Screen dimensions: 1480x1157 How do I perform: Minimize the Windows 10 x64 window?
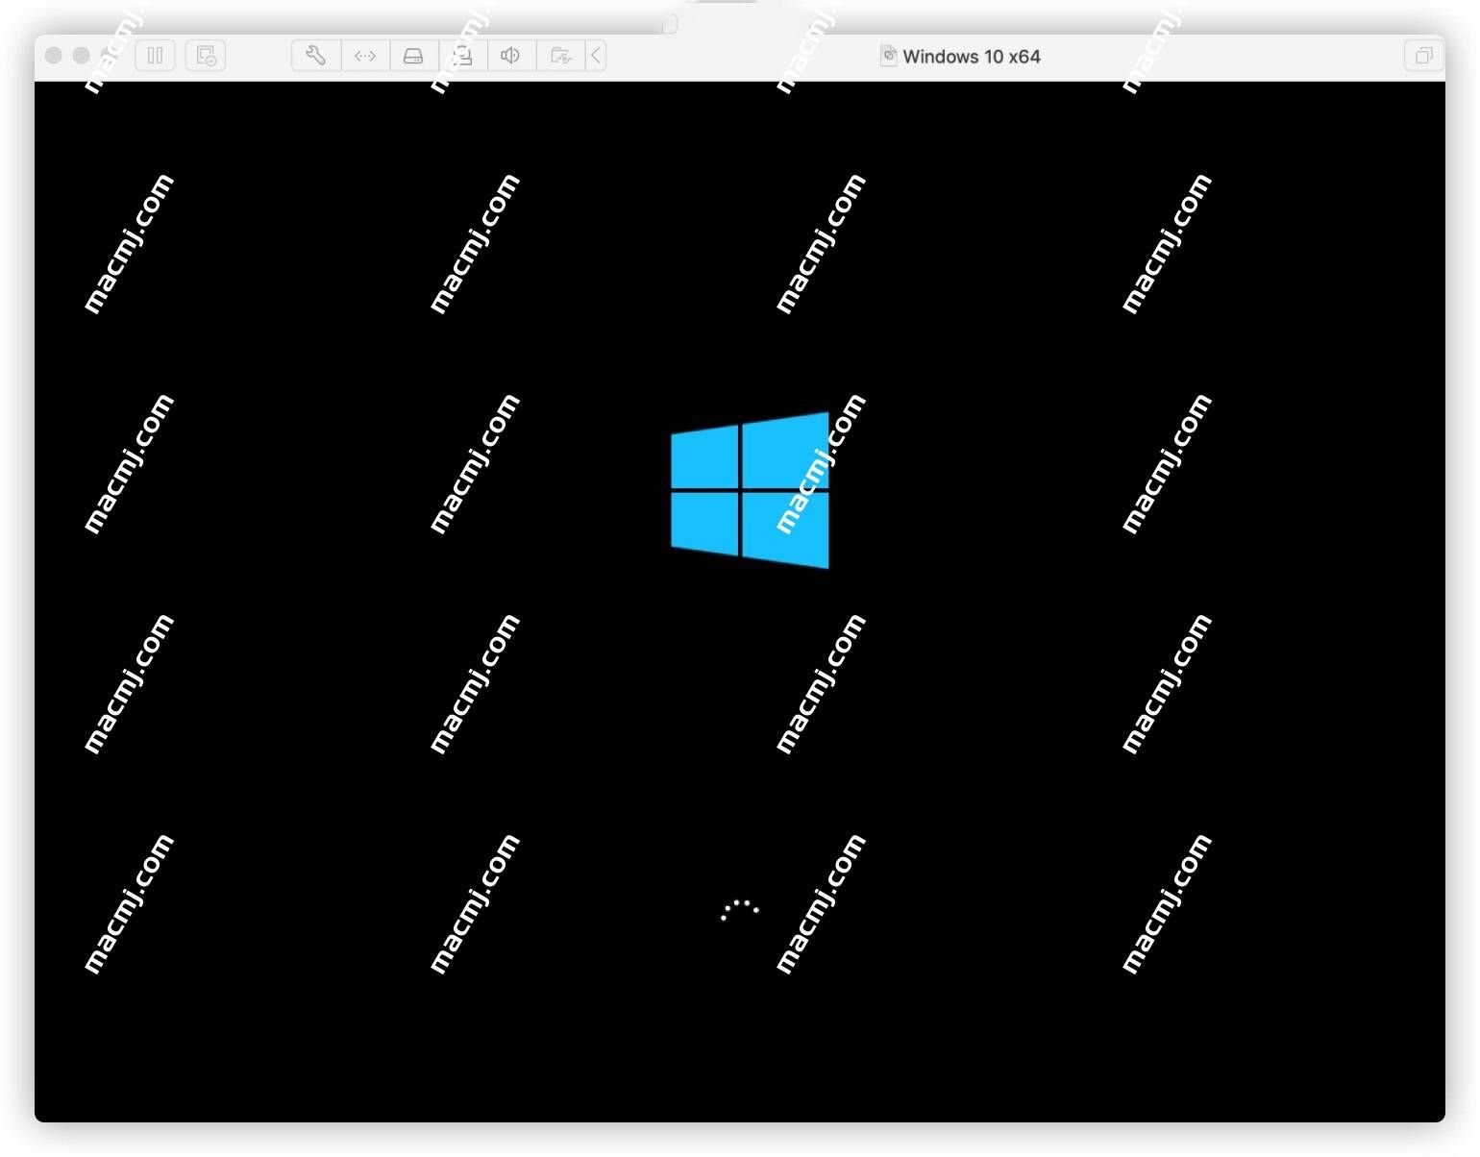[x=82, y=56]
